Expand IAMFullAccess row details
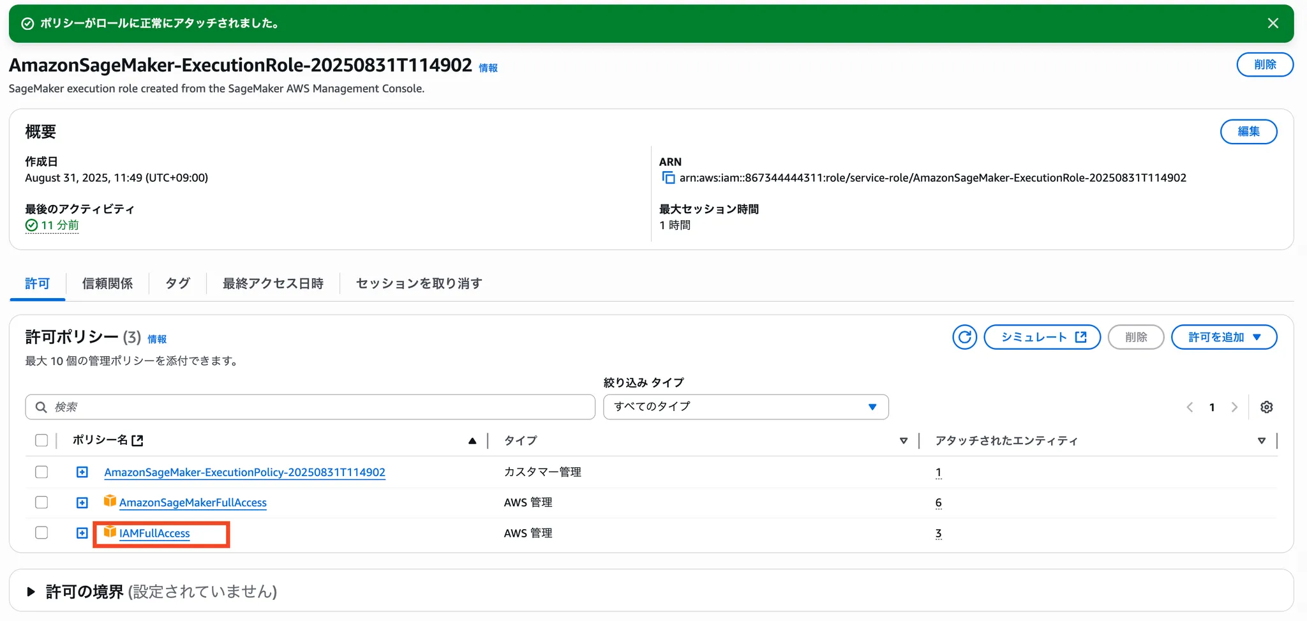1307x621 pixels. (x=82, y=533)
